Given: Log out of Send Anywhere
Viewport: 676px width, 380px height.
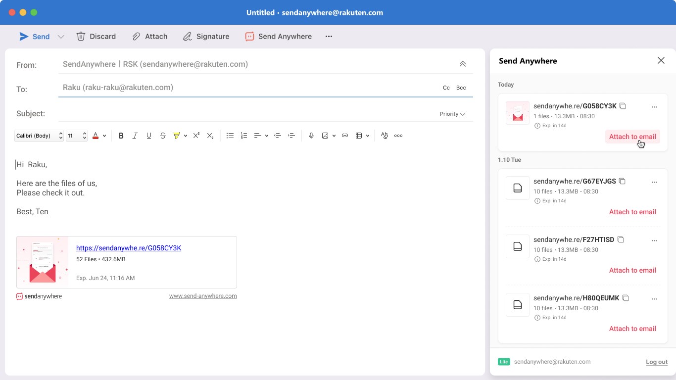Looking at the screenshot, I should (x=657, y=362).
